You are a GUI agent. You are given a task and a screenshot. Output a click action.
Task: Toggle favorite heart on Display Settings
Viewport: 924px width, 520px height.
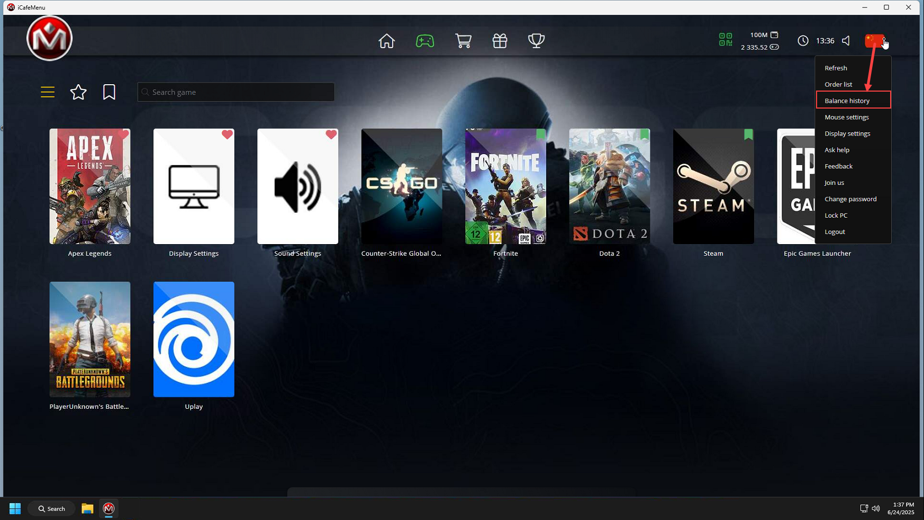227,135
